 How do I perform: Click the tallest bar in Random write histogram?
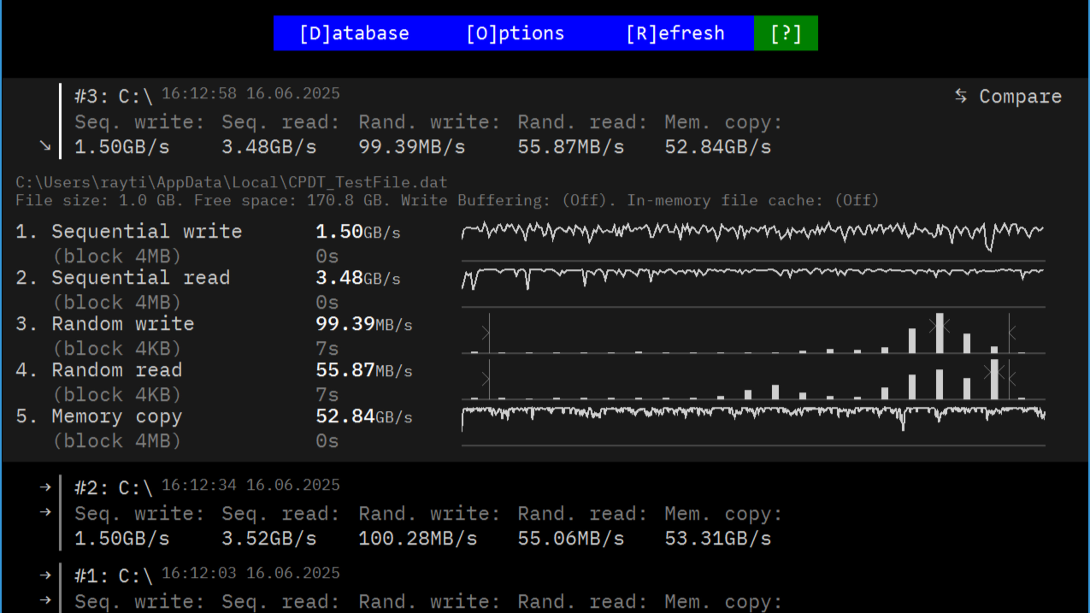click(x=939, y=333)
